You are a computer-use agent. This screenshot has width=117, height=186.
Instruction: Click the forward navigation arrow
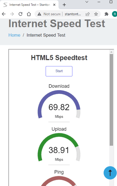[12, 14]
